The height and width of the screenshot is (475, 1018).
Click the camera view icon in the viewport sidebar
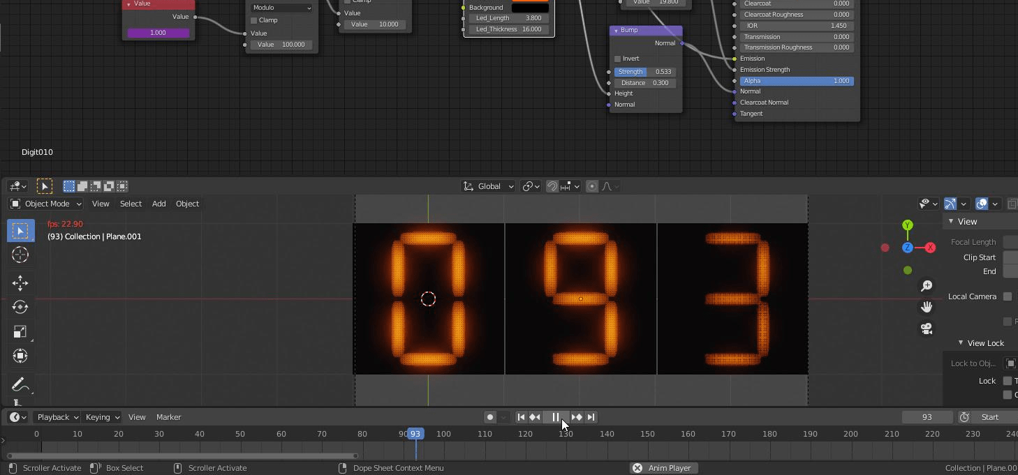[x=927, y=329]
